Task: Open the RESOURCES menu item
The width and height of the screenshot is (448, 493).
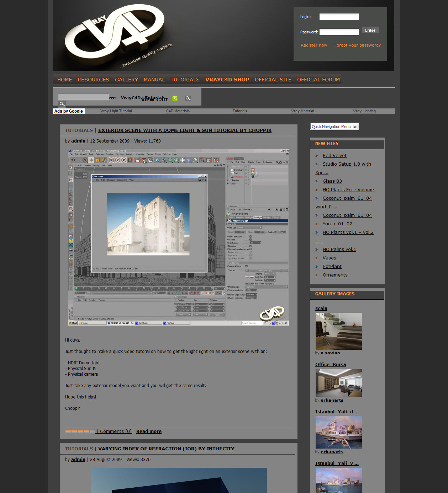Action: (94, 80)
